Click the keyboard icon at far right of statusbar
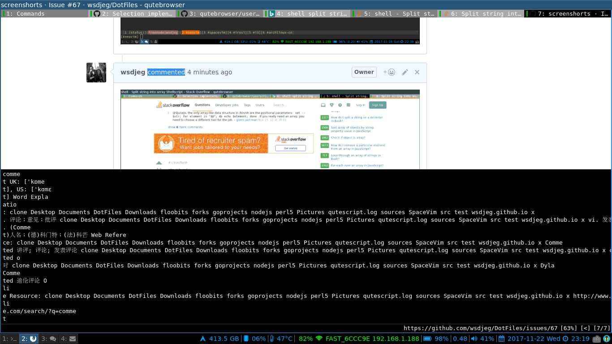This screenshot has width=612, height=344. click(x=596, y=339)
